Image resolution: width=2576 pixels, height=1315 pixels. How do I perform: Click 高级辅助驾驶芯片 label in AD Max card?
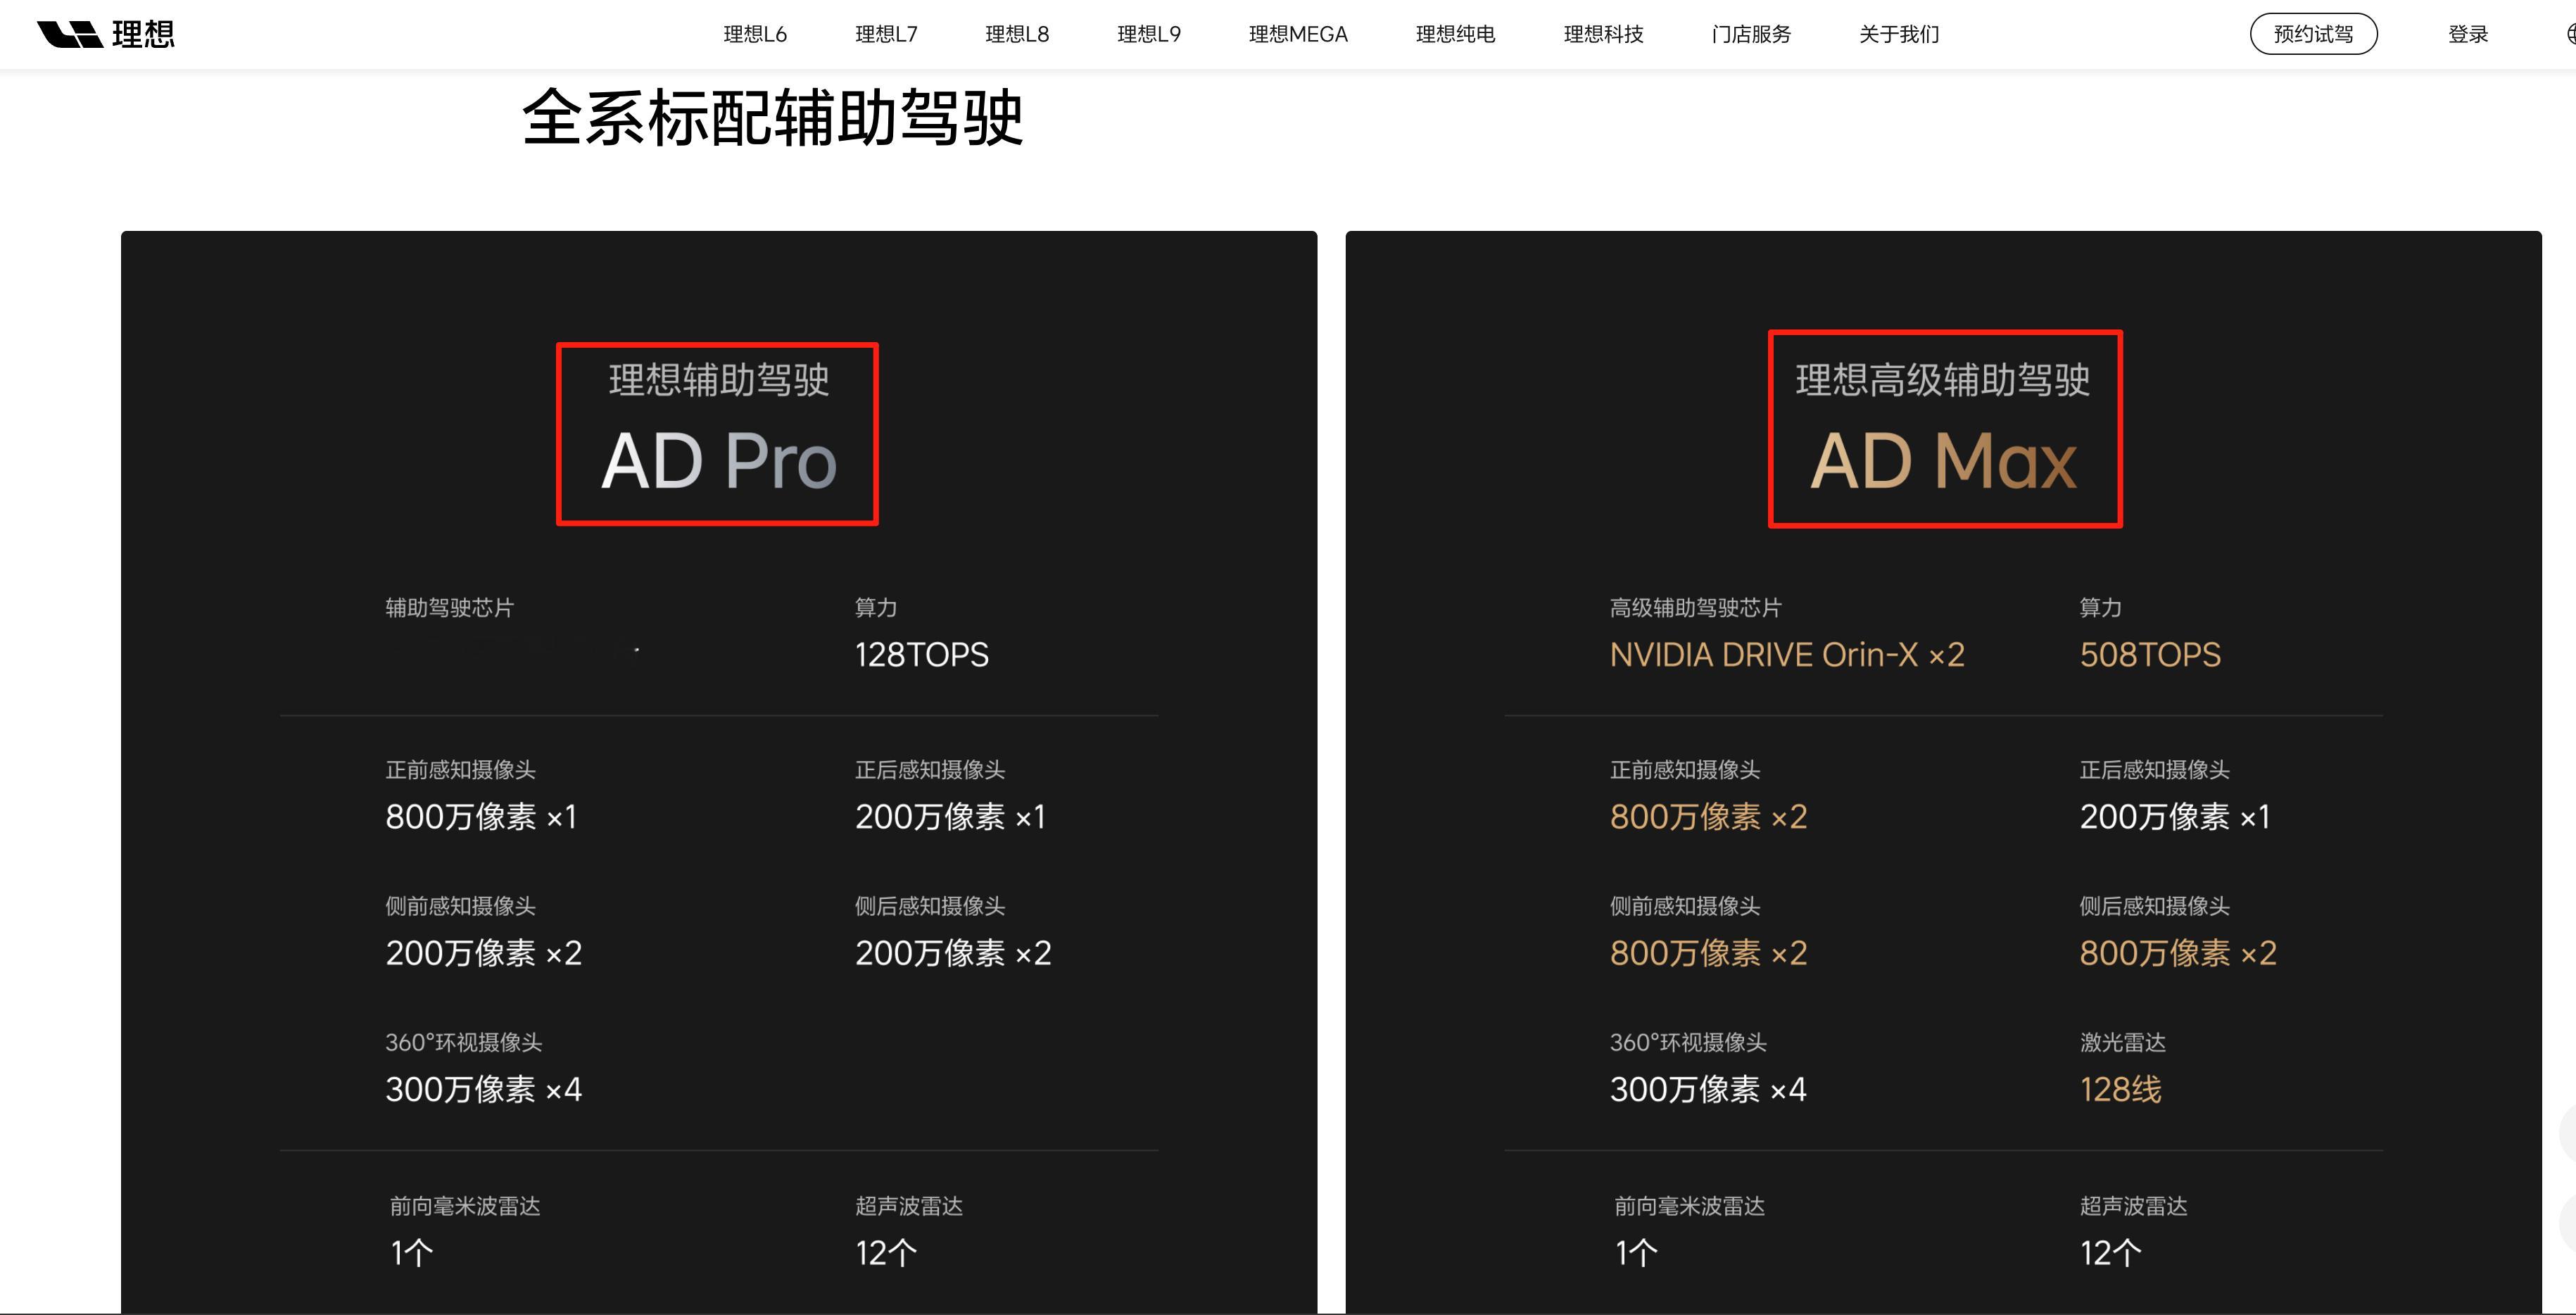pos(1695,608)
